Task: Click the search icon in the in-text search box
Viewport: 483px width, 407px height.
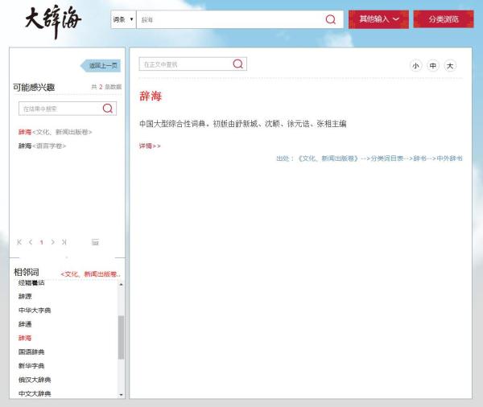Action: coord(237,64)
